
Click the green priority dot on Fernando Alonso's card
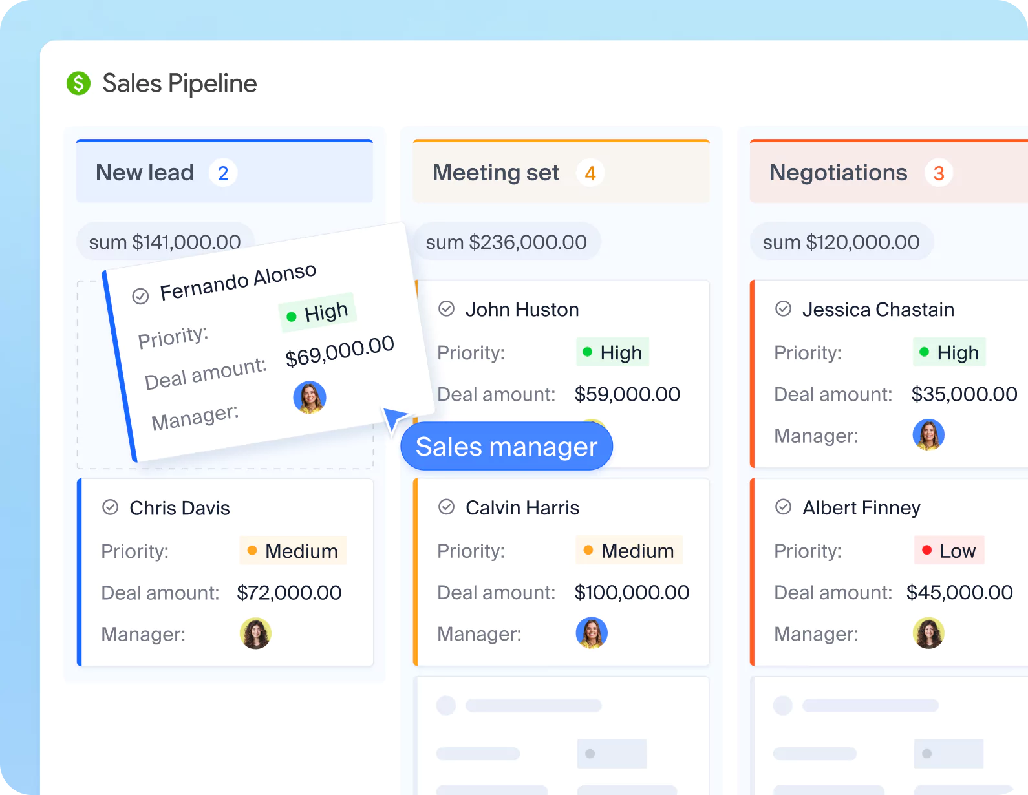point(292,316)
